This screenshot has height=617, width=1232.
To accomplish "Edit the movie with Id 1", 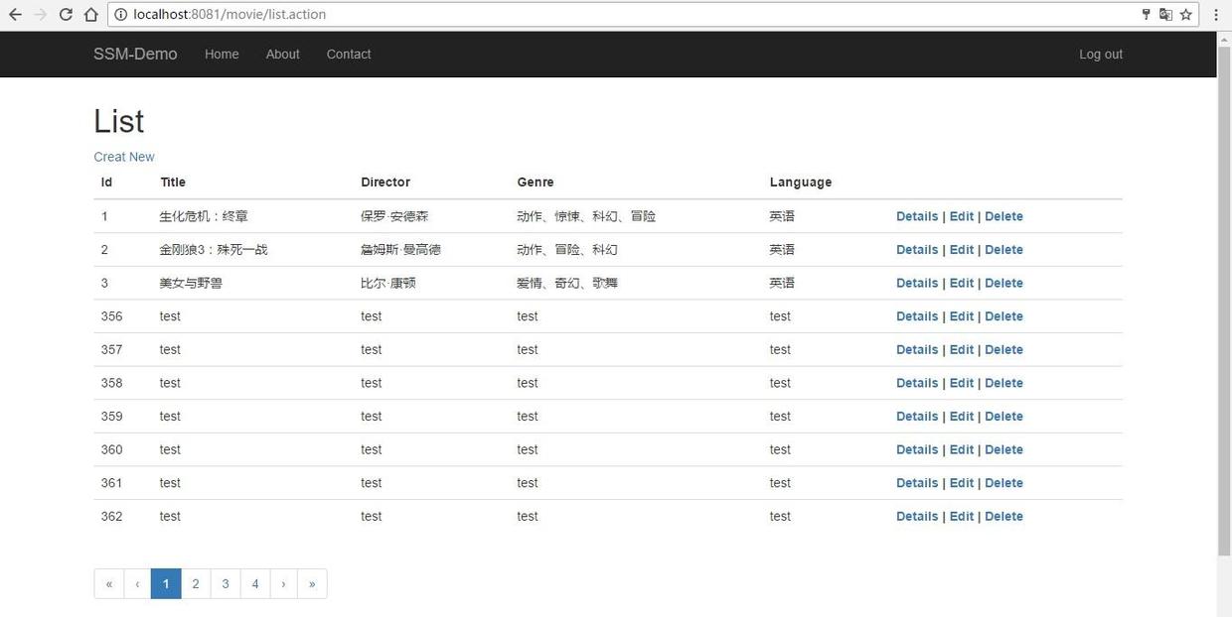I will point(962,216).
